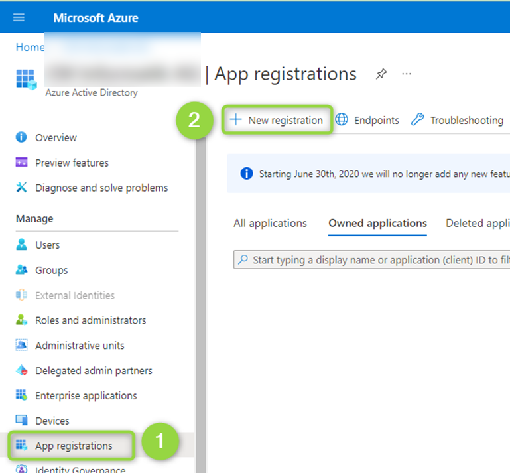Open the ellipsis more options menu
510x473 pixels.
407,74
